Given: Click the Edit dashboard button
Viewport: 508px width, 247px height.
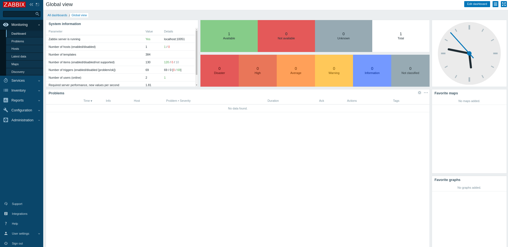Looking at the screenshot, I should 477,4.
